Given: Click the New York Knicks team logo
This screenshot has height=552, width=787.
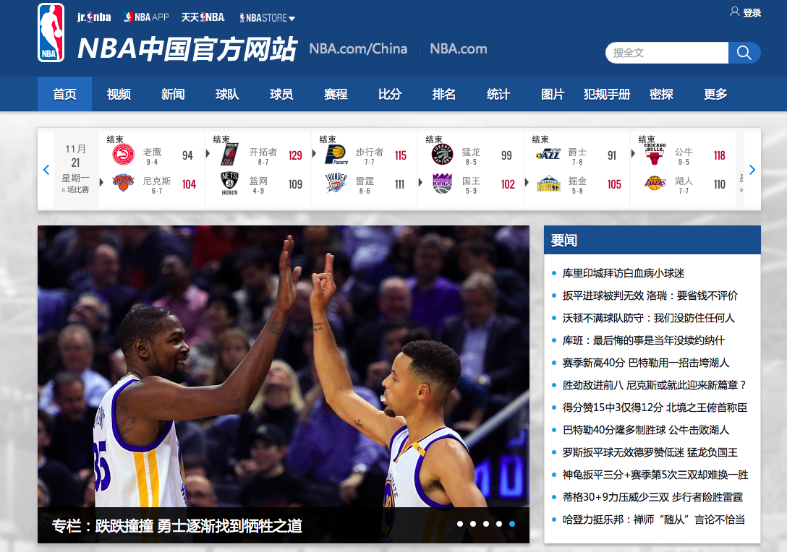Looking at the screenshot, I should pos(123,183).
